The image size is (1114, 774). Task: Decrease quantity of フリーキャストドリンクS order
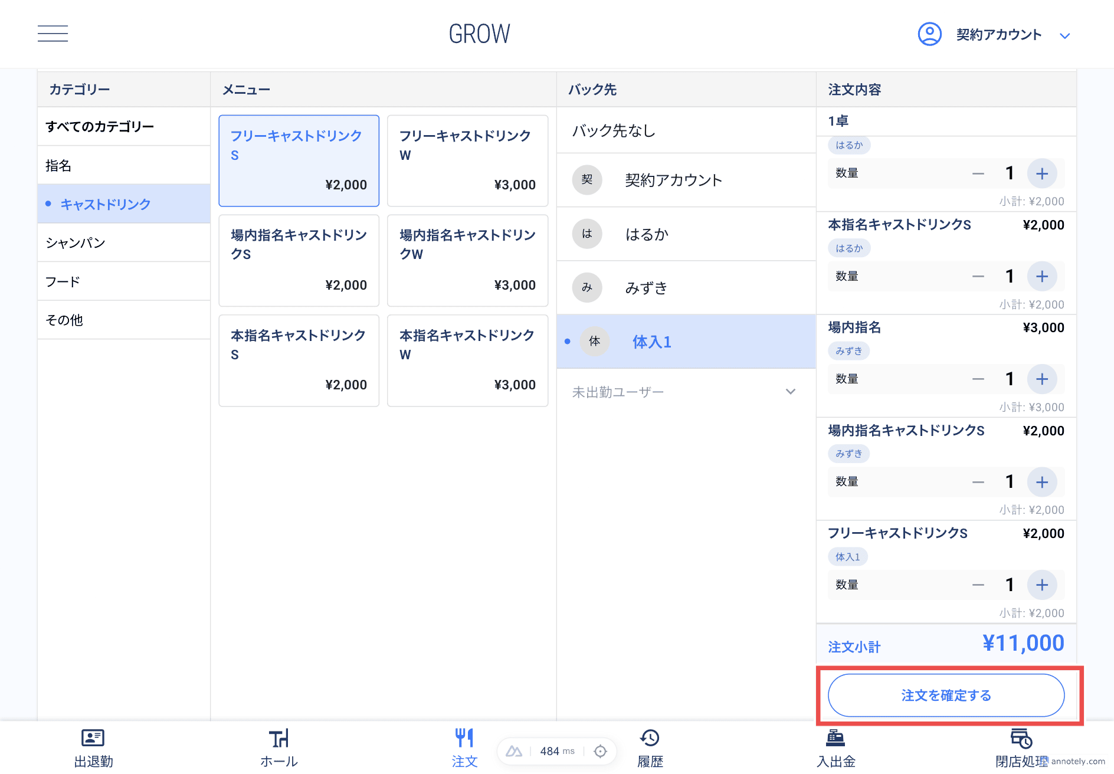(978, 585)
